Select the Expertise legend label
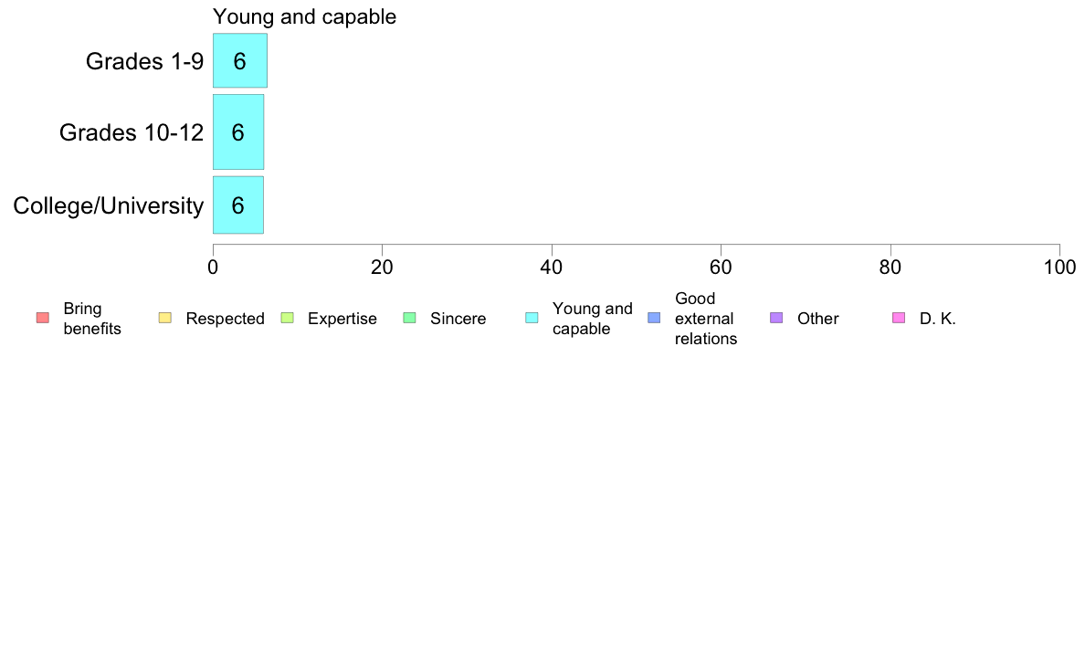Image resolution: width=1085 pixels, height=672 pixels. (342, 319)
